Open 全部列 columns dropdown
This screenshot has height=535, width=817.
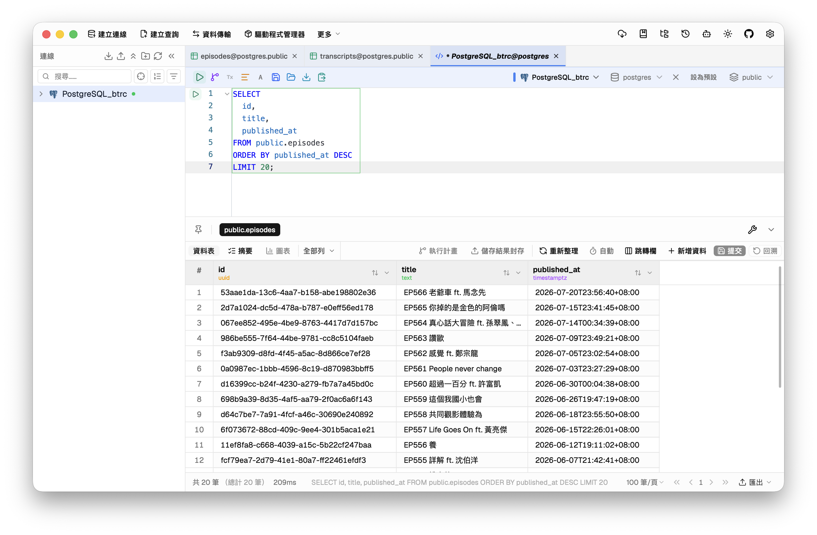(x=319, y=251)
